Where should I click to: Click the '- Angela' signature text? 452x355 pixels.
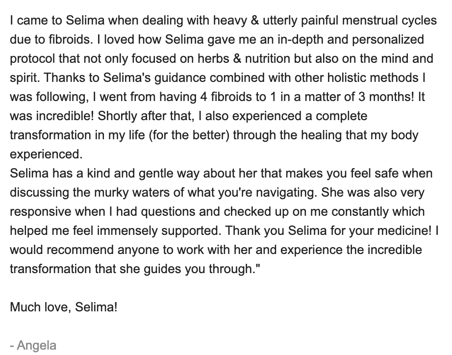pos(33,345)
